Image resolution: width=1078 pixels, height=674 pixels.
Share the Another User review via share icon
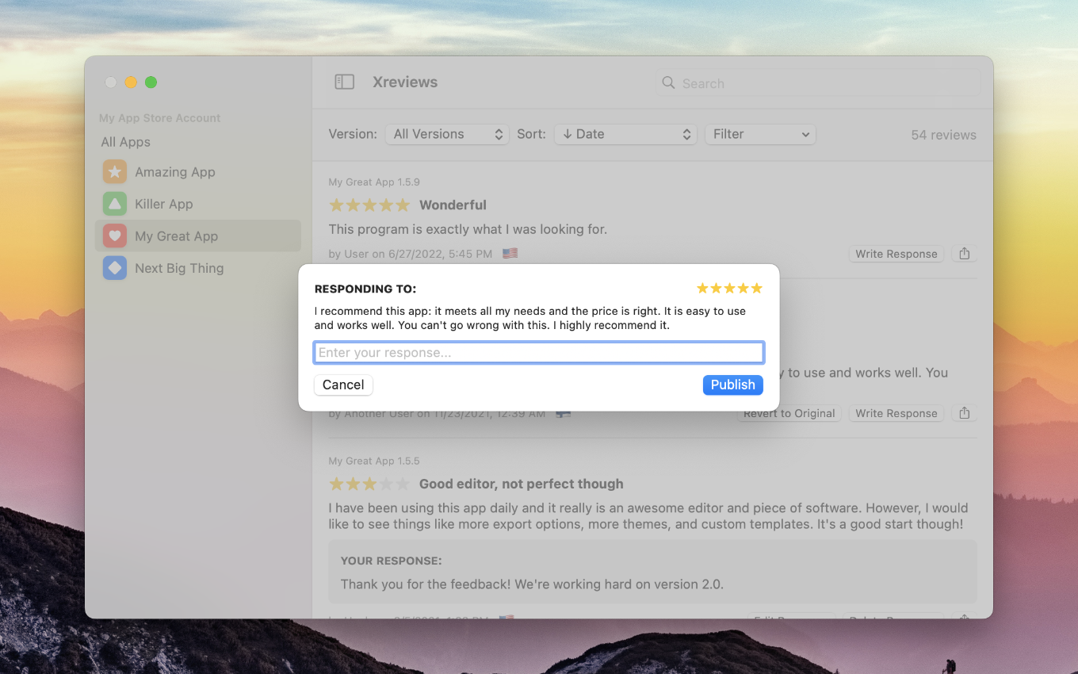964,413
